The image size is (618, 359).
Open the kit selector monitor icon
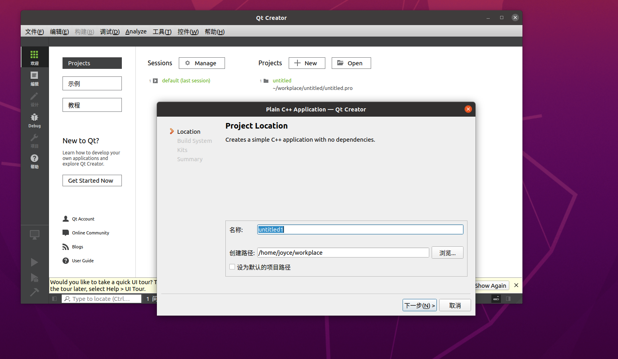click(35, 235)
